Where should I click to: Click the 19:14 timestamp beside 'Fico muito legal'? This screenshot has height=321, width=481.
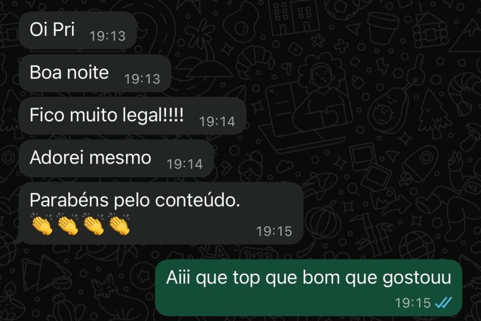click(217, 122)
